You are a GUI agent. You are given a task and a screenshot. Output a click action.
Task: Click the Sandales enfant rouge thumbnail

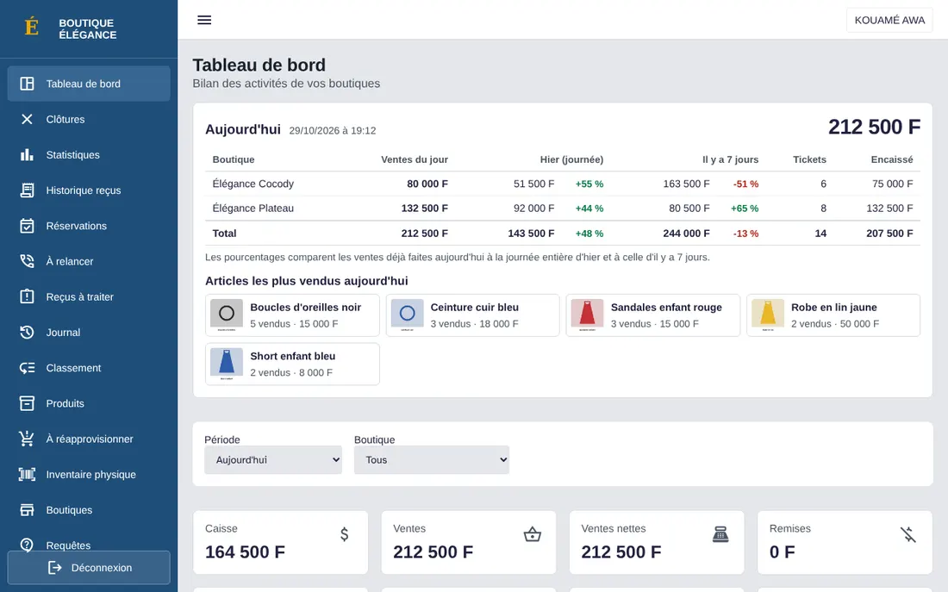[587, 315]
